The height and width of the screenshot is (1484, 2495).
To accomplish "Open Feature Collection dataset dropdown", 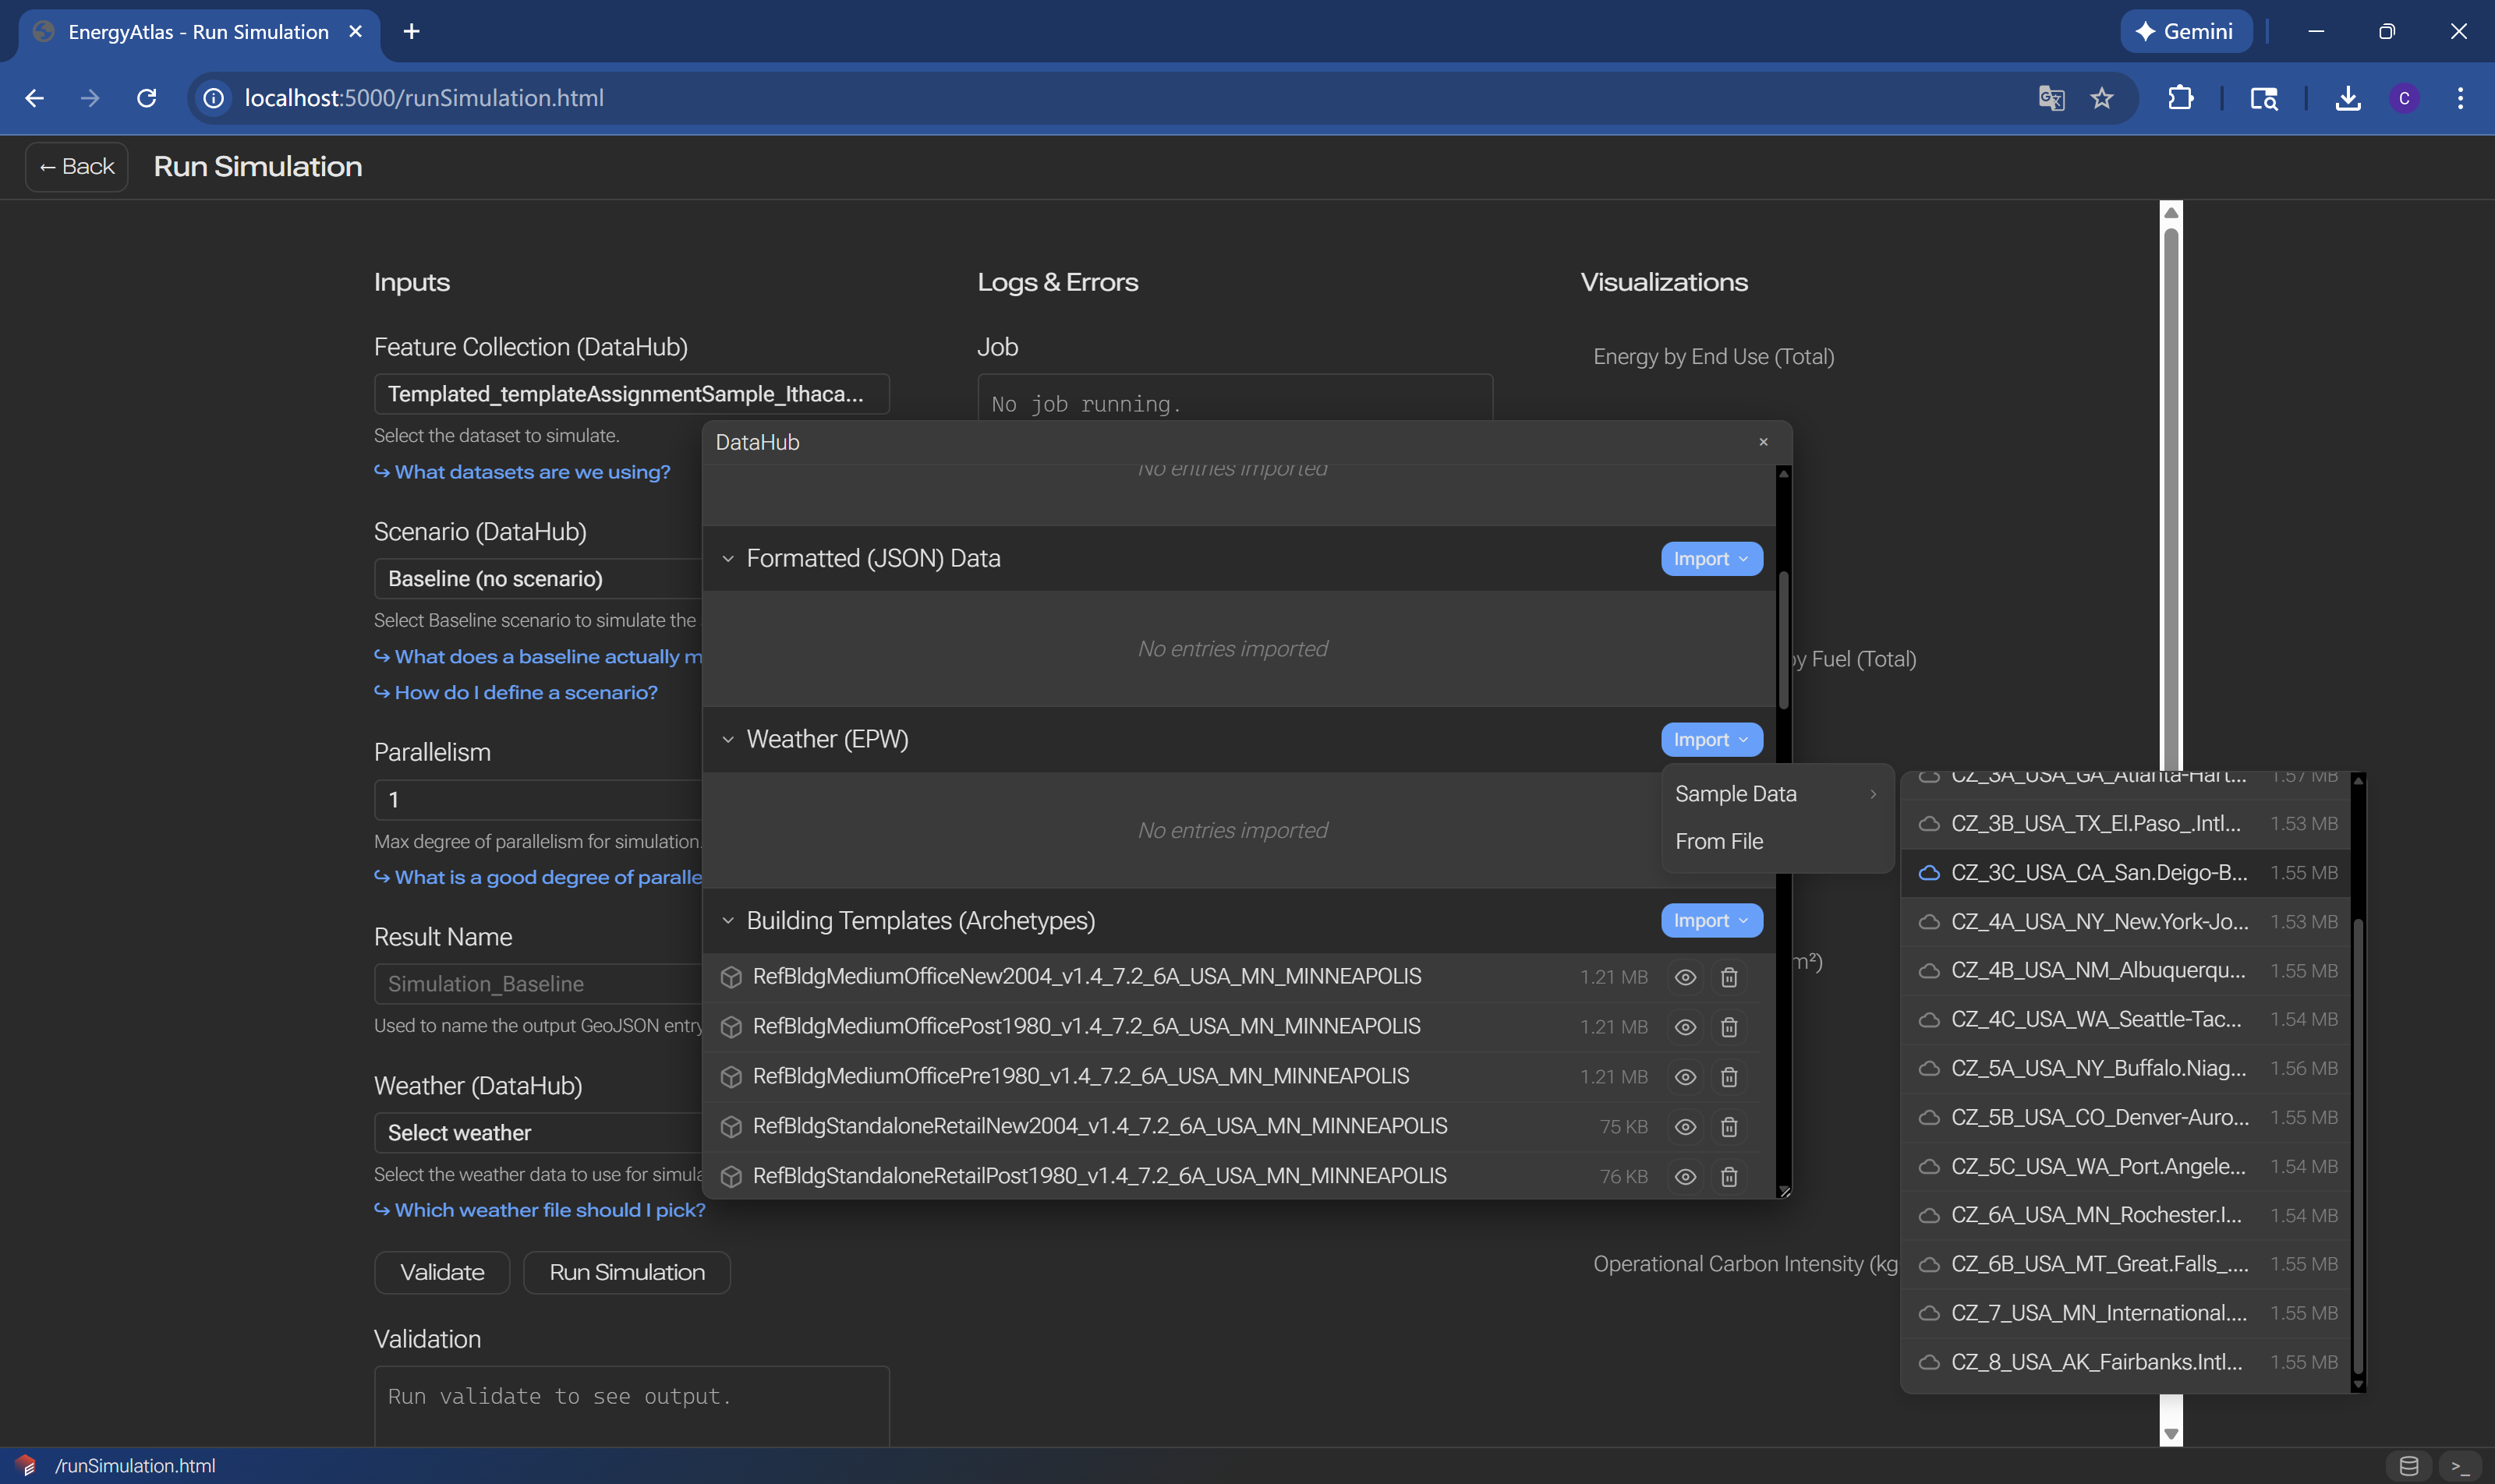I will [630, 394].
